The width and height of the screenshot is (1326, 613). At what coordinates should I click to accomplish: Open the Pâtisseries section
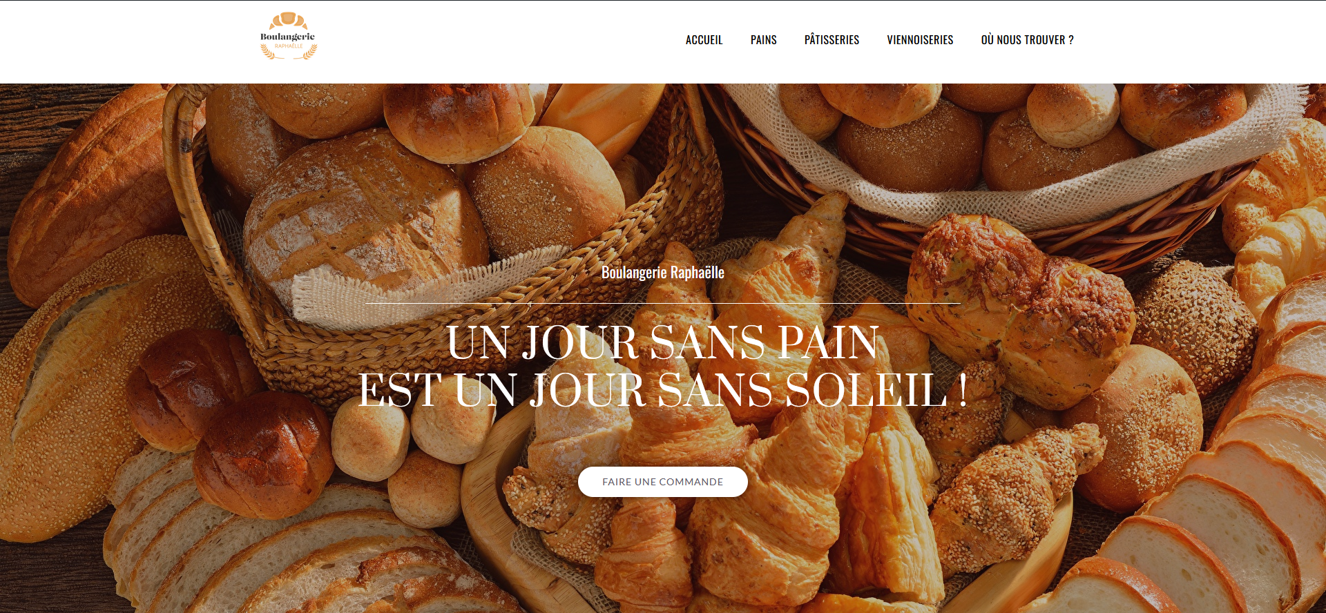tap(832, 40)
